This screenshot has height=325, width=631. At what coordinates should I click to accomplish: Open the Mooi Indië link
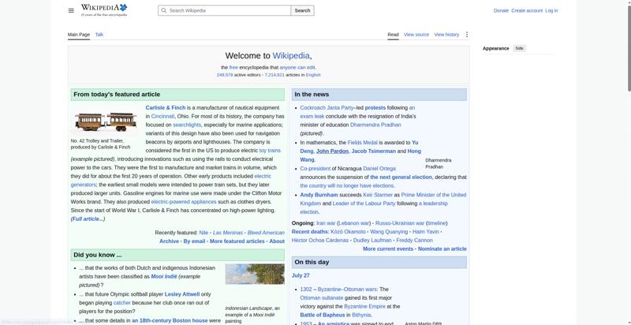point(164,276)
